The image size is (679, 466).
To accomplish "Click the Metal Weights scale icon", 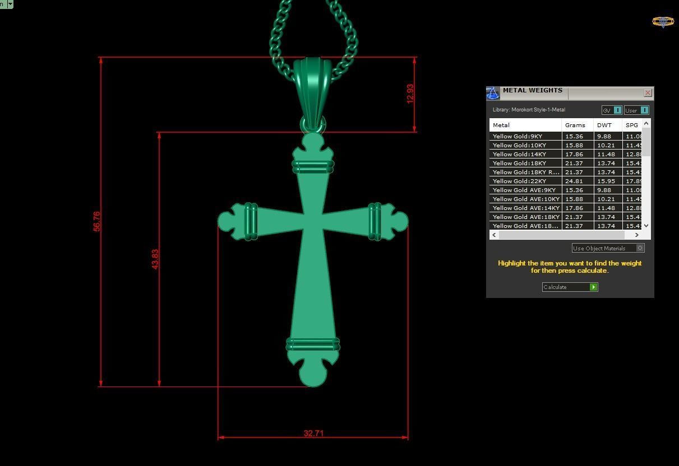I will pos(492,93).
